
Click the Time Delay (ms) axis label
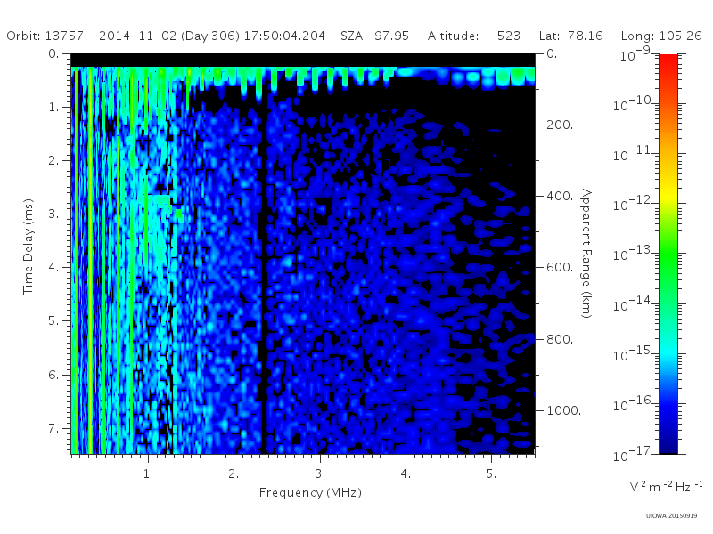[x=29, y=247]
